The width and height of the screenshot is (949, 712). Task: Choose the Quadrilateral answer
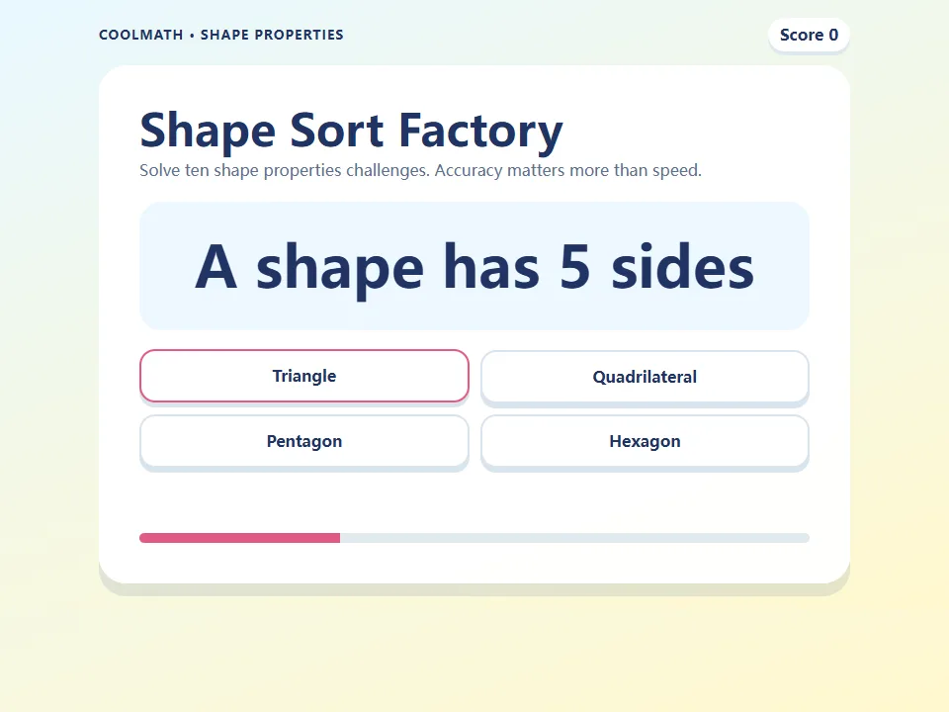tap(645, 377)
